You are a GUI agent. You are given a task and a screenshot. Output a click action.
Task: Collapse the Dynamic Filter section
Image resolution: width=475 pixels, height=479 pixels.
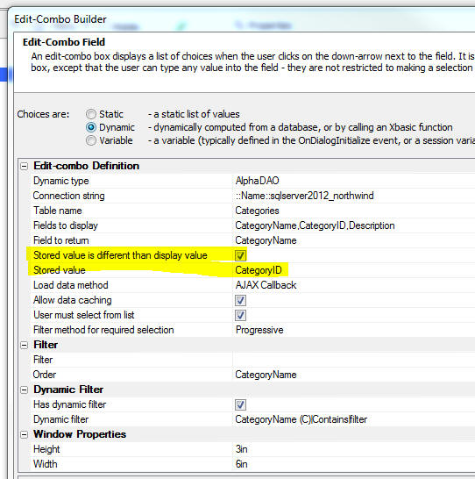(x=25, y=390)
